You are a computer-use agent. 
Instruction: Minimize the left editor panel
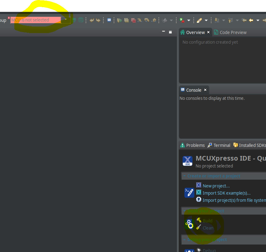point(164,31)
